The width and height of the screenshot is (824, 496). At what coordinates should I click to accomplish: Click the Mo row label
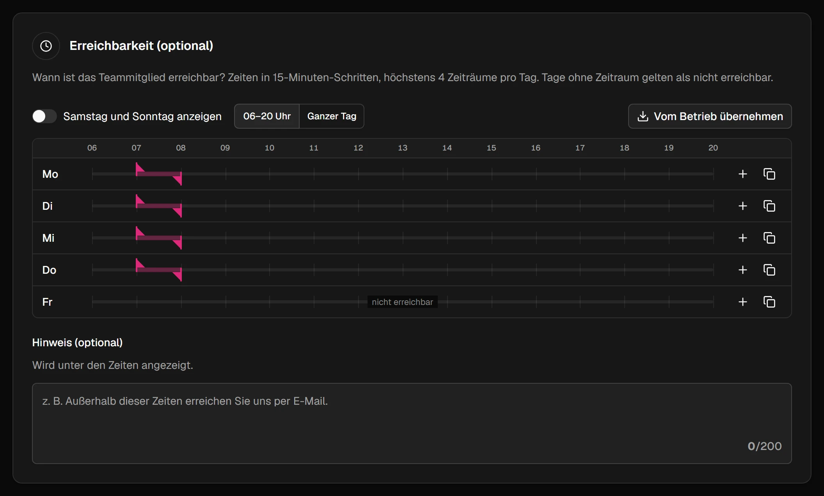click(50, 174)
